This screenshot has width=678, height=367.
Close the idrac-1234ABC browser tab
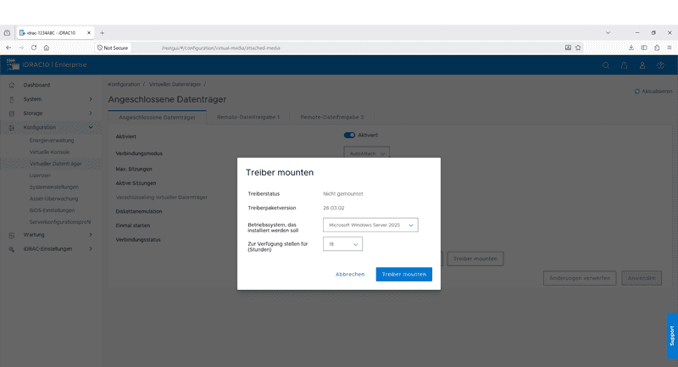[x=89, y=32]
